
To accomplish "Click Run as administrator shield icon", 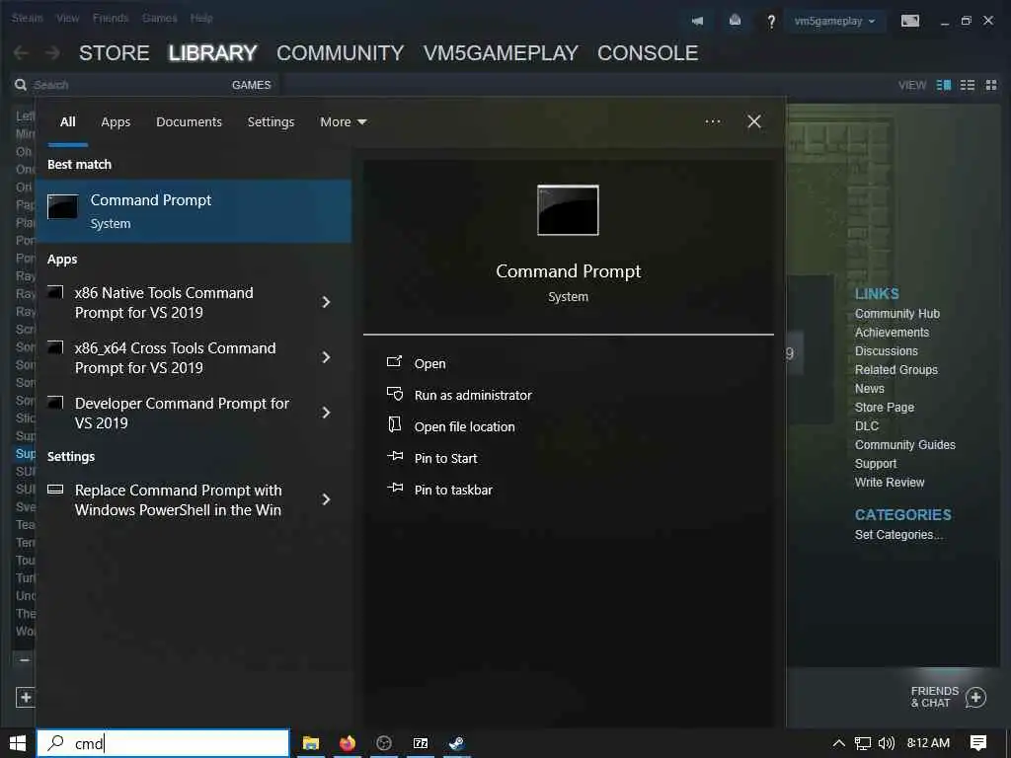I will pos(395,394).
